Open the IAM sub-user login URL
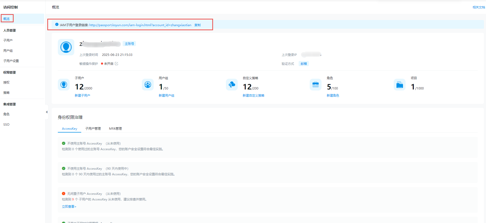The image size is (486, 223). point(140,25)
